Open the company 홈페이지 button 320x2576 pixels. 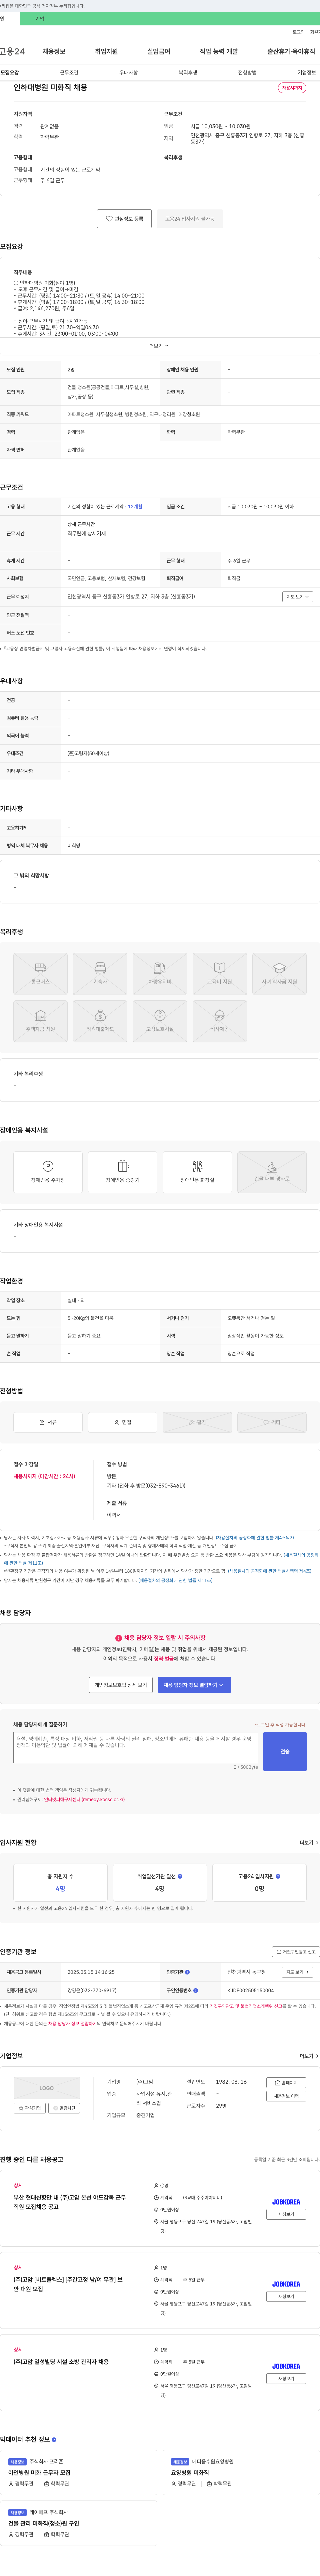286,2083
